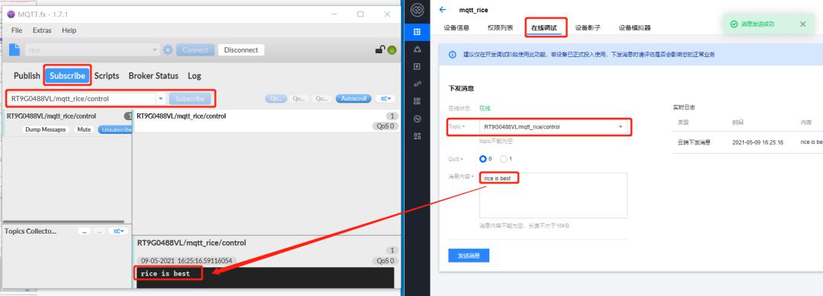Toggle the first QoS button left of Autoscroll
823x296 pixels.
coord(276,98)
